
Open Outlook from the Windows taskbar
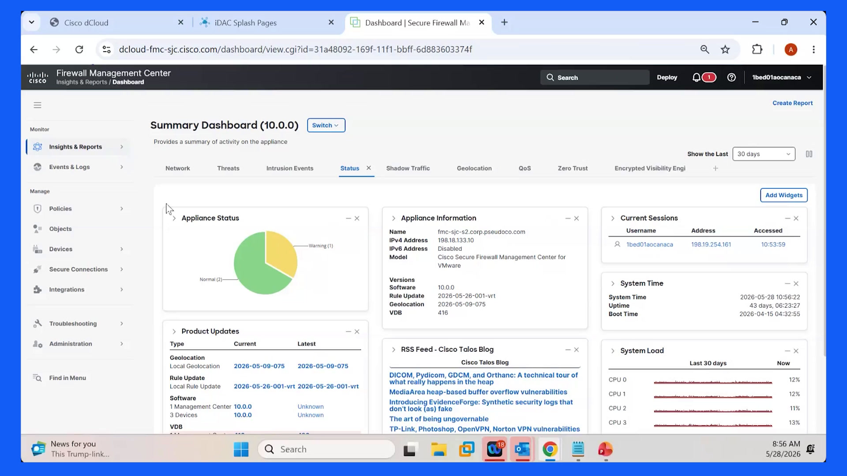point(522,450)
